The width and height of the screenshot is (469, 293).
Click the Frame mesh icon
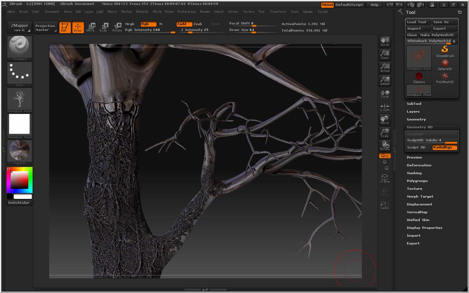(385, 178)
